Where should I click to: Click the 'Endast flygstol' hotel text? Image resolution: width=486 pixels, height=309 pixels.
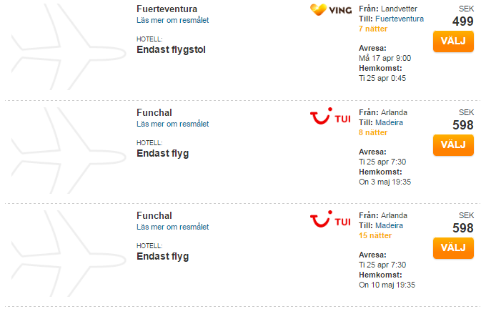pyautogui.click(x=171, y=49)
